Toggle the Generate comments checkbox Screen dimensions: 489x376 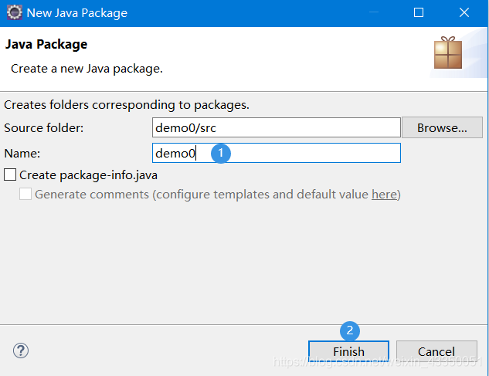(25, 195)
